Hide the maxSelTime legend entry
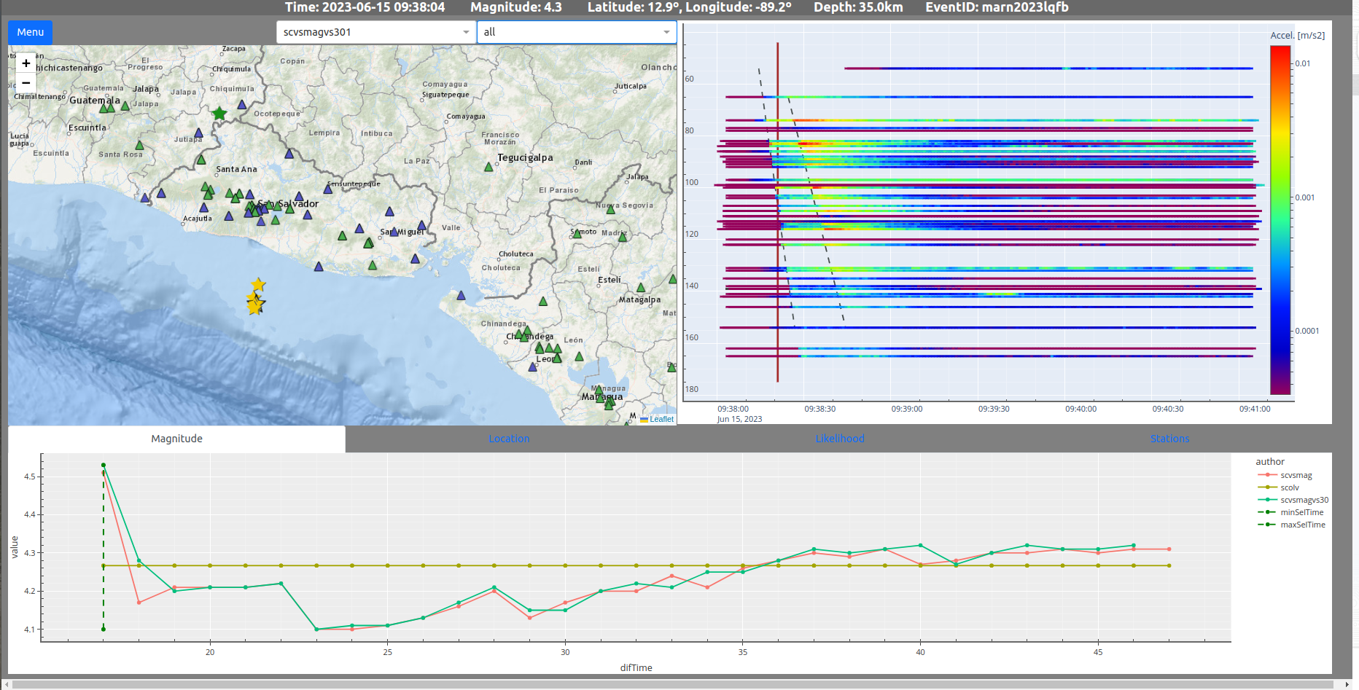The height and width of the screenshot is (690, 1359). click(x=1302, y=525)
